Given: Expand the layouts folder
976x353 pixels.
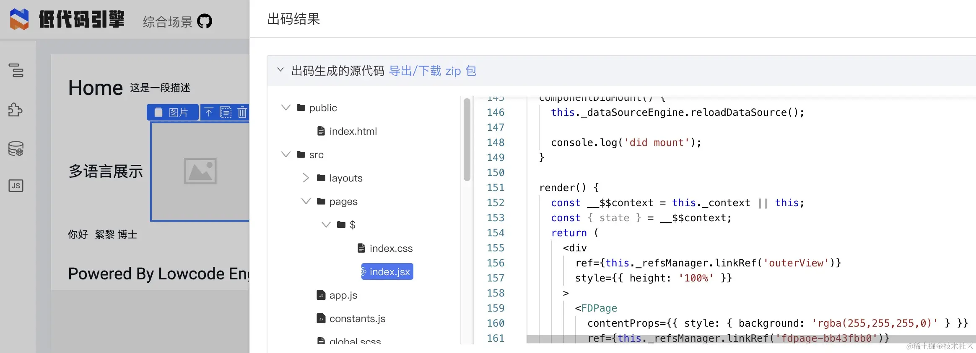Looking at the screenshot, I should 306,178.
